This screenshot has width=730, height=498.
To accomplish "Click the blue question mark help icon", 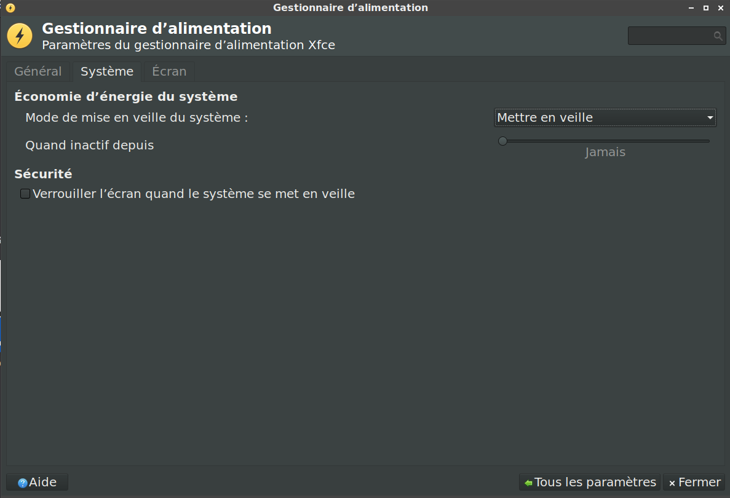I will pyautogui.click(x=23, y=483).
